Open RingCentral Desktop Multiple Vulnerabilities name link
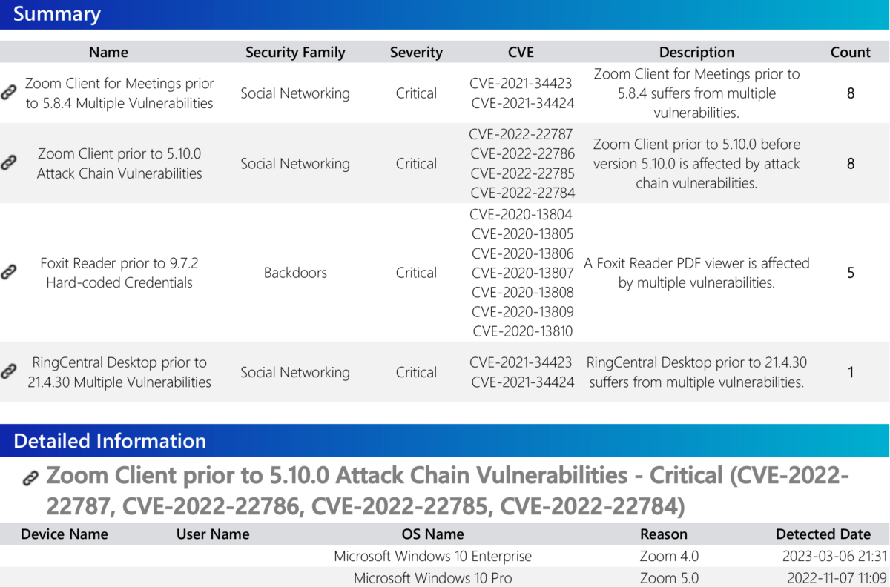 (119, 372)
